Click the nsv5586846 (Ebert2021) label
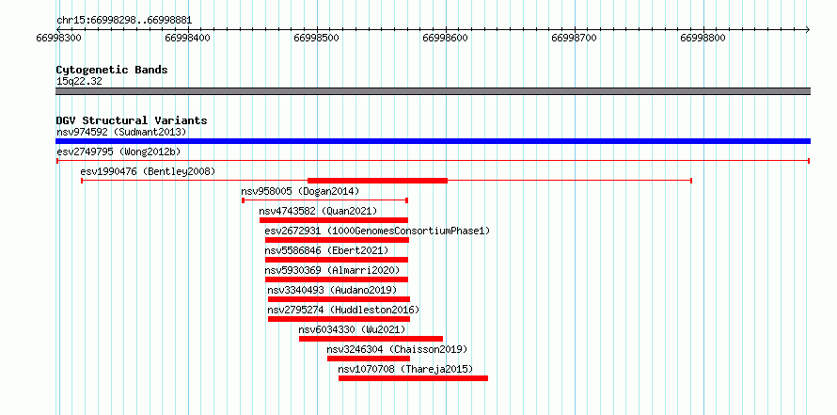This screenshot has height=415, width=837. point(326,250)
